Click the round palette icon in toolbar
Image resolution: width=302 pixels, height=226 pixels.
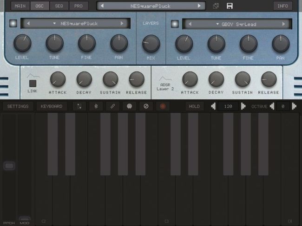click(129, 106)
